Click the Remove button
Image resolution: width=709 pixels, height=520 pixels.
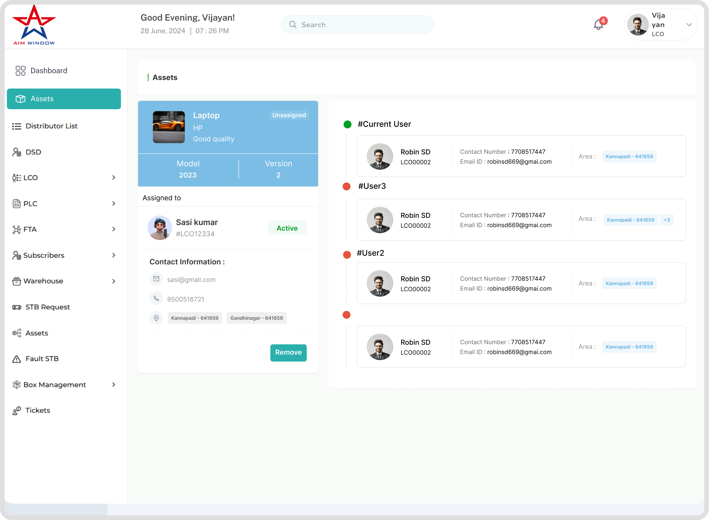coord(288,352)
